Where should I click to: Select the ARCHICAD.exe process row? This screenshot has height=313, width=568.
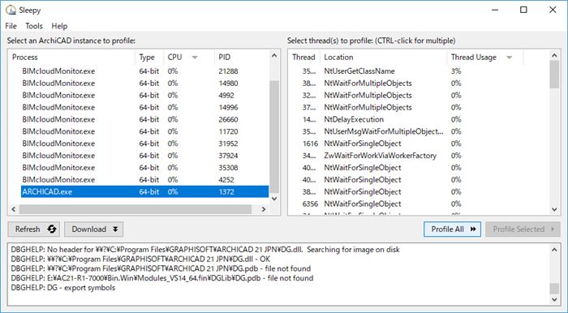(x=145, y=192)
